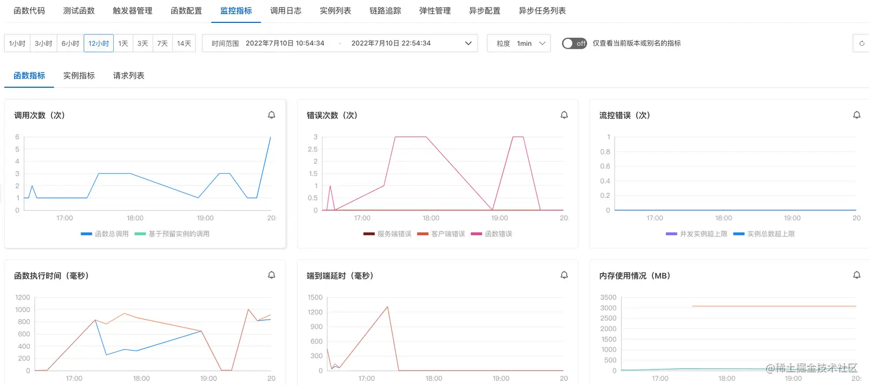Open the 异步任务列表 tab
Screen dimensions: 869x385
pyautogui.click(x=542, y=11)
